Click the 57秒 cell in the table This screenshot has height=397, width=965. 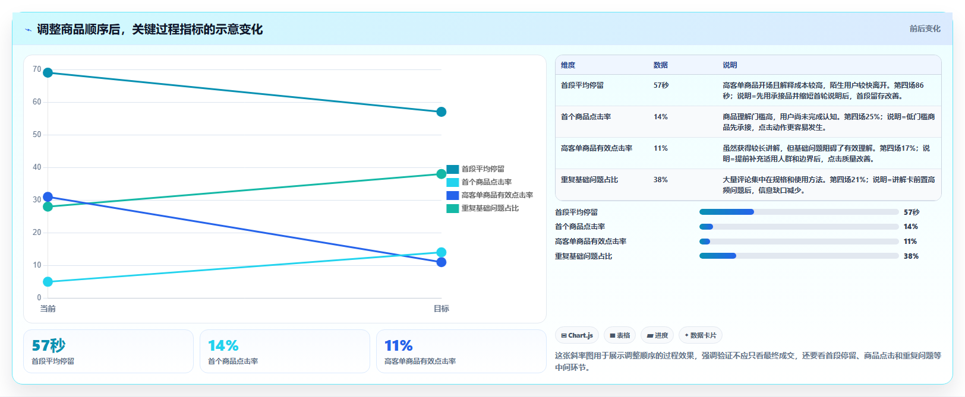(x=661, y=85)
